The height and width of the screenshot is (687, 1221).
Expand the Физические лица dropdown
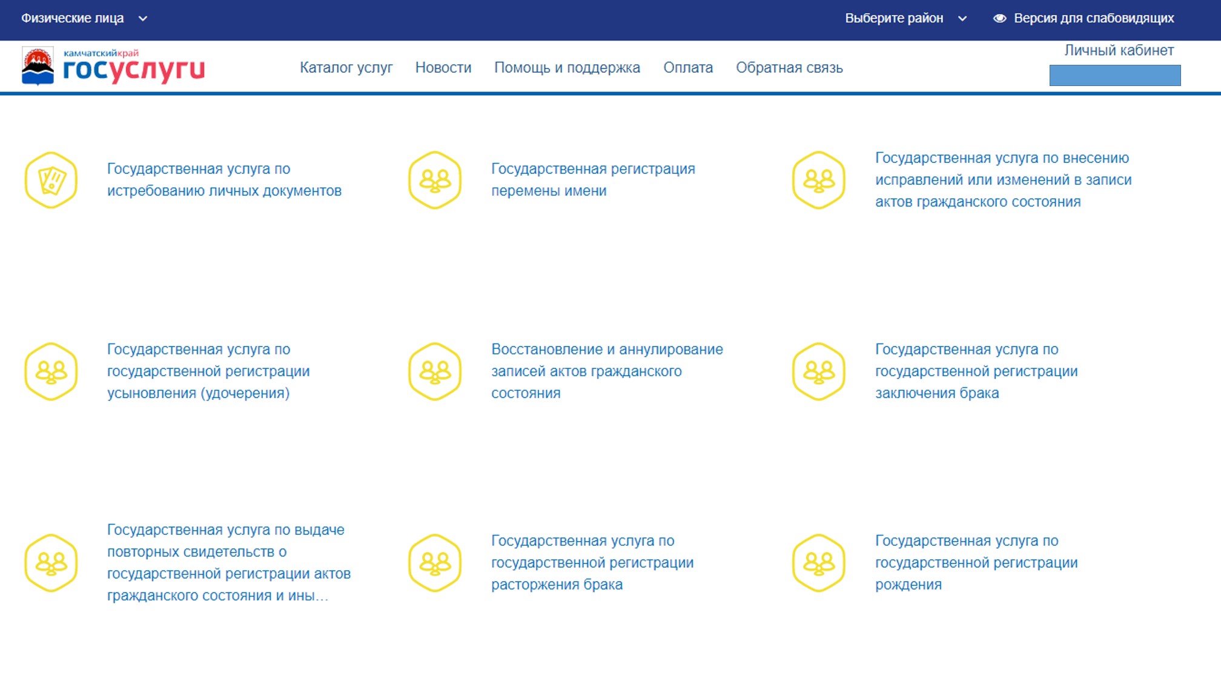pos(84,18)
